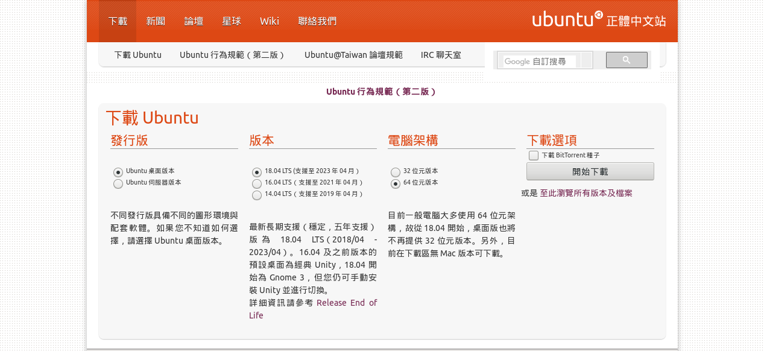Click the 下載 Ubuntu page heading
The width and height of the screenshot is (764, 351).
tap(152, 118)
